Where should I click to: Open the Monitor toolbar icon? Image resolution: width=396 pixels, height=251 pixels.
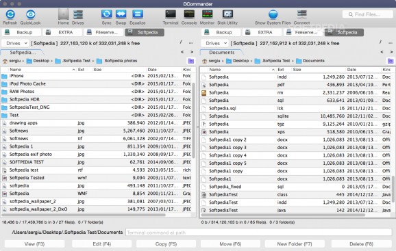tap(208, 14)
